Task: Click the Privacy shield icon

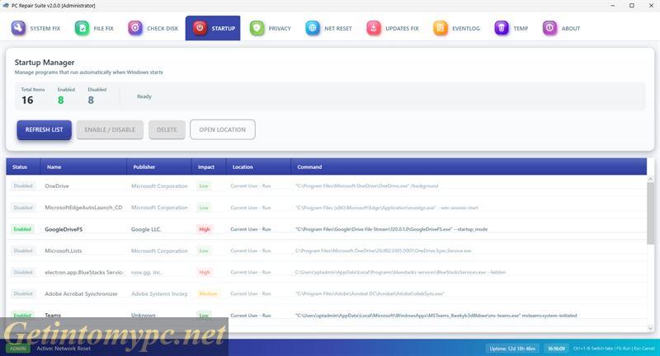Action: click(x=257, y=28)
